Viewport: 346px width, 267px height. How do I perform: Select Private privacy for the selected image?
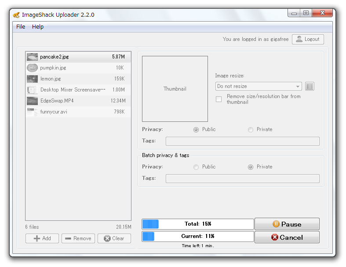251,130
